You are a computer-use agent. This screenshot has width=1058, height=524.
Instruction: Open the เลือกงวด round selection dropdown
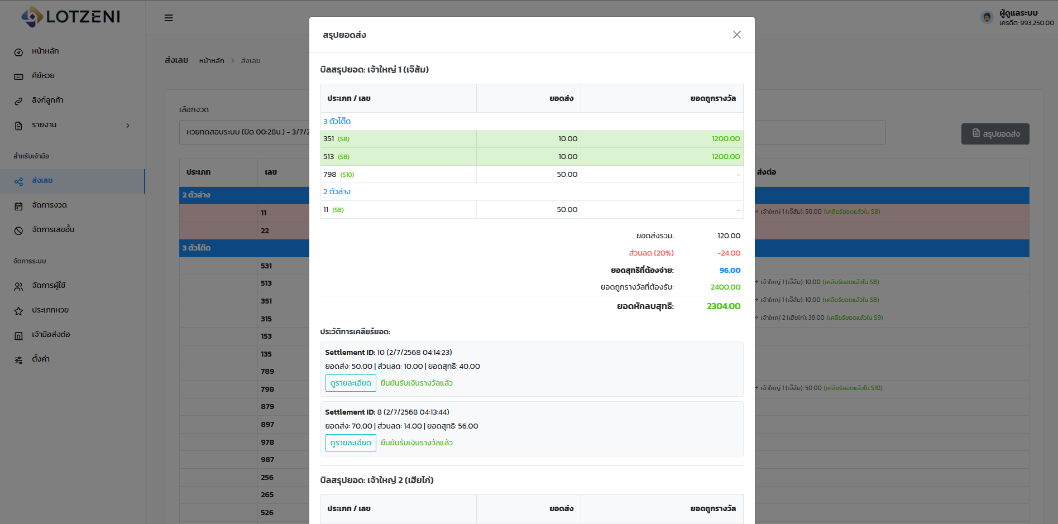pyautogui.click(x=245, y=132)
